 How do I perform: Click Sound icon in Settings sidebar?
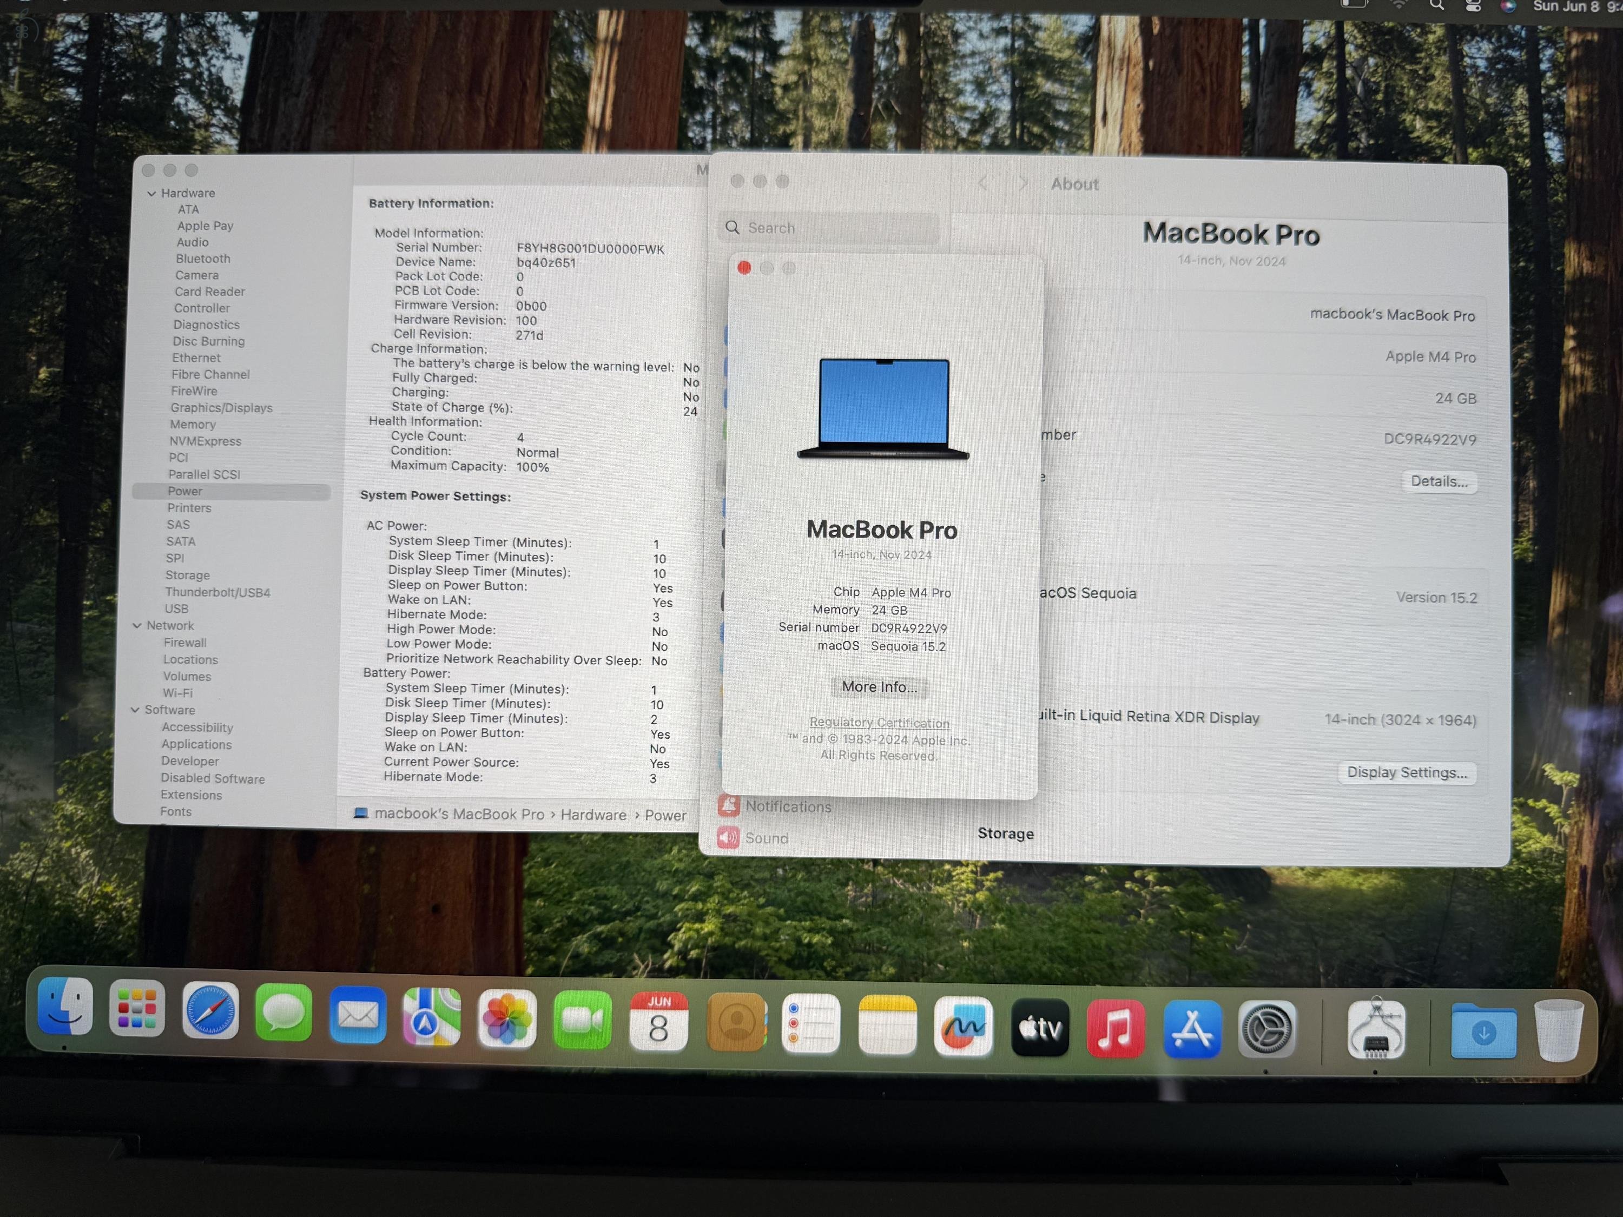(728, 837)
